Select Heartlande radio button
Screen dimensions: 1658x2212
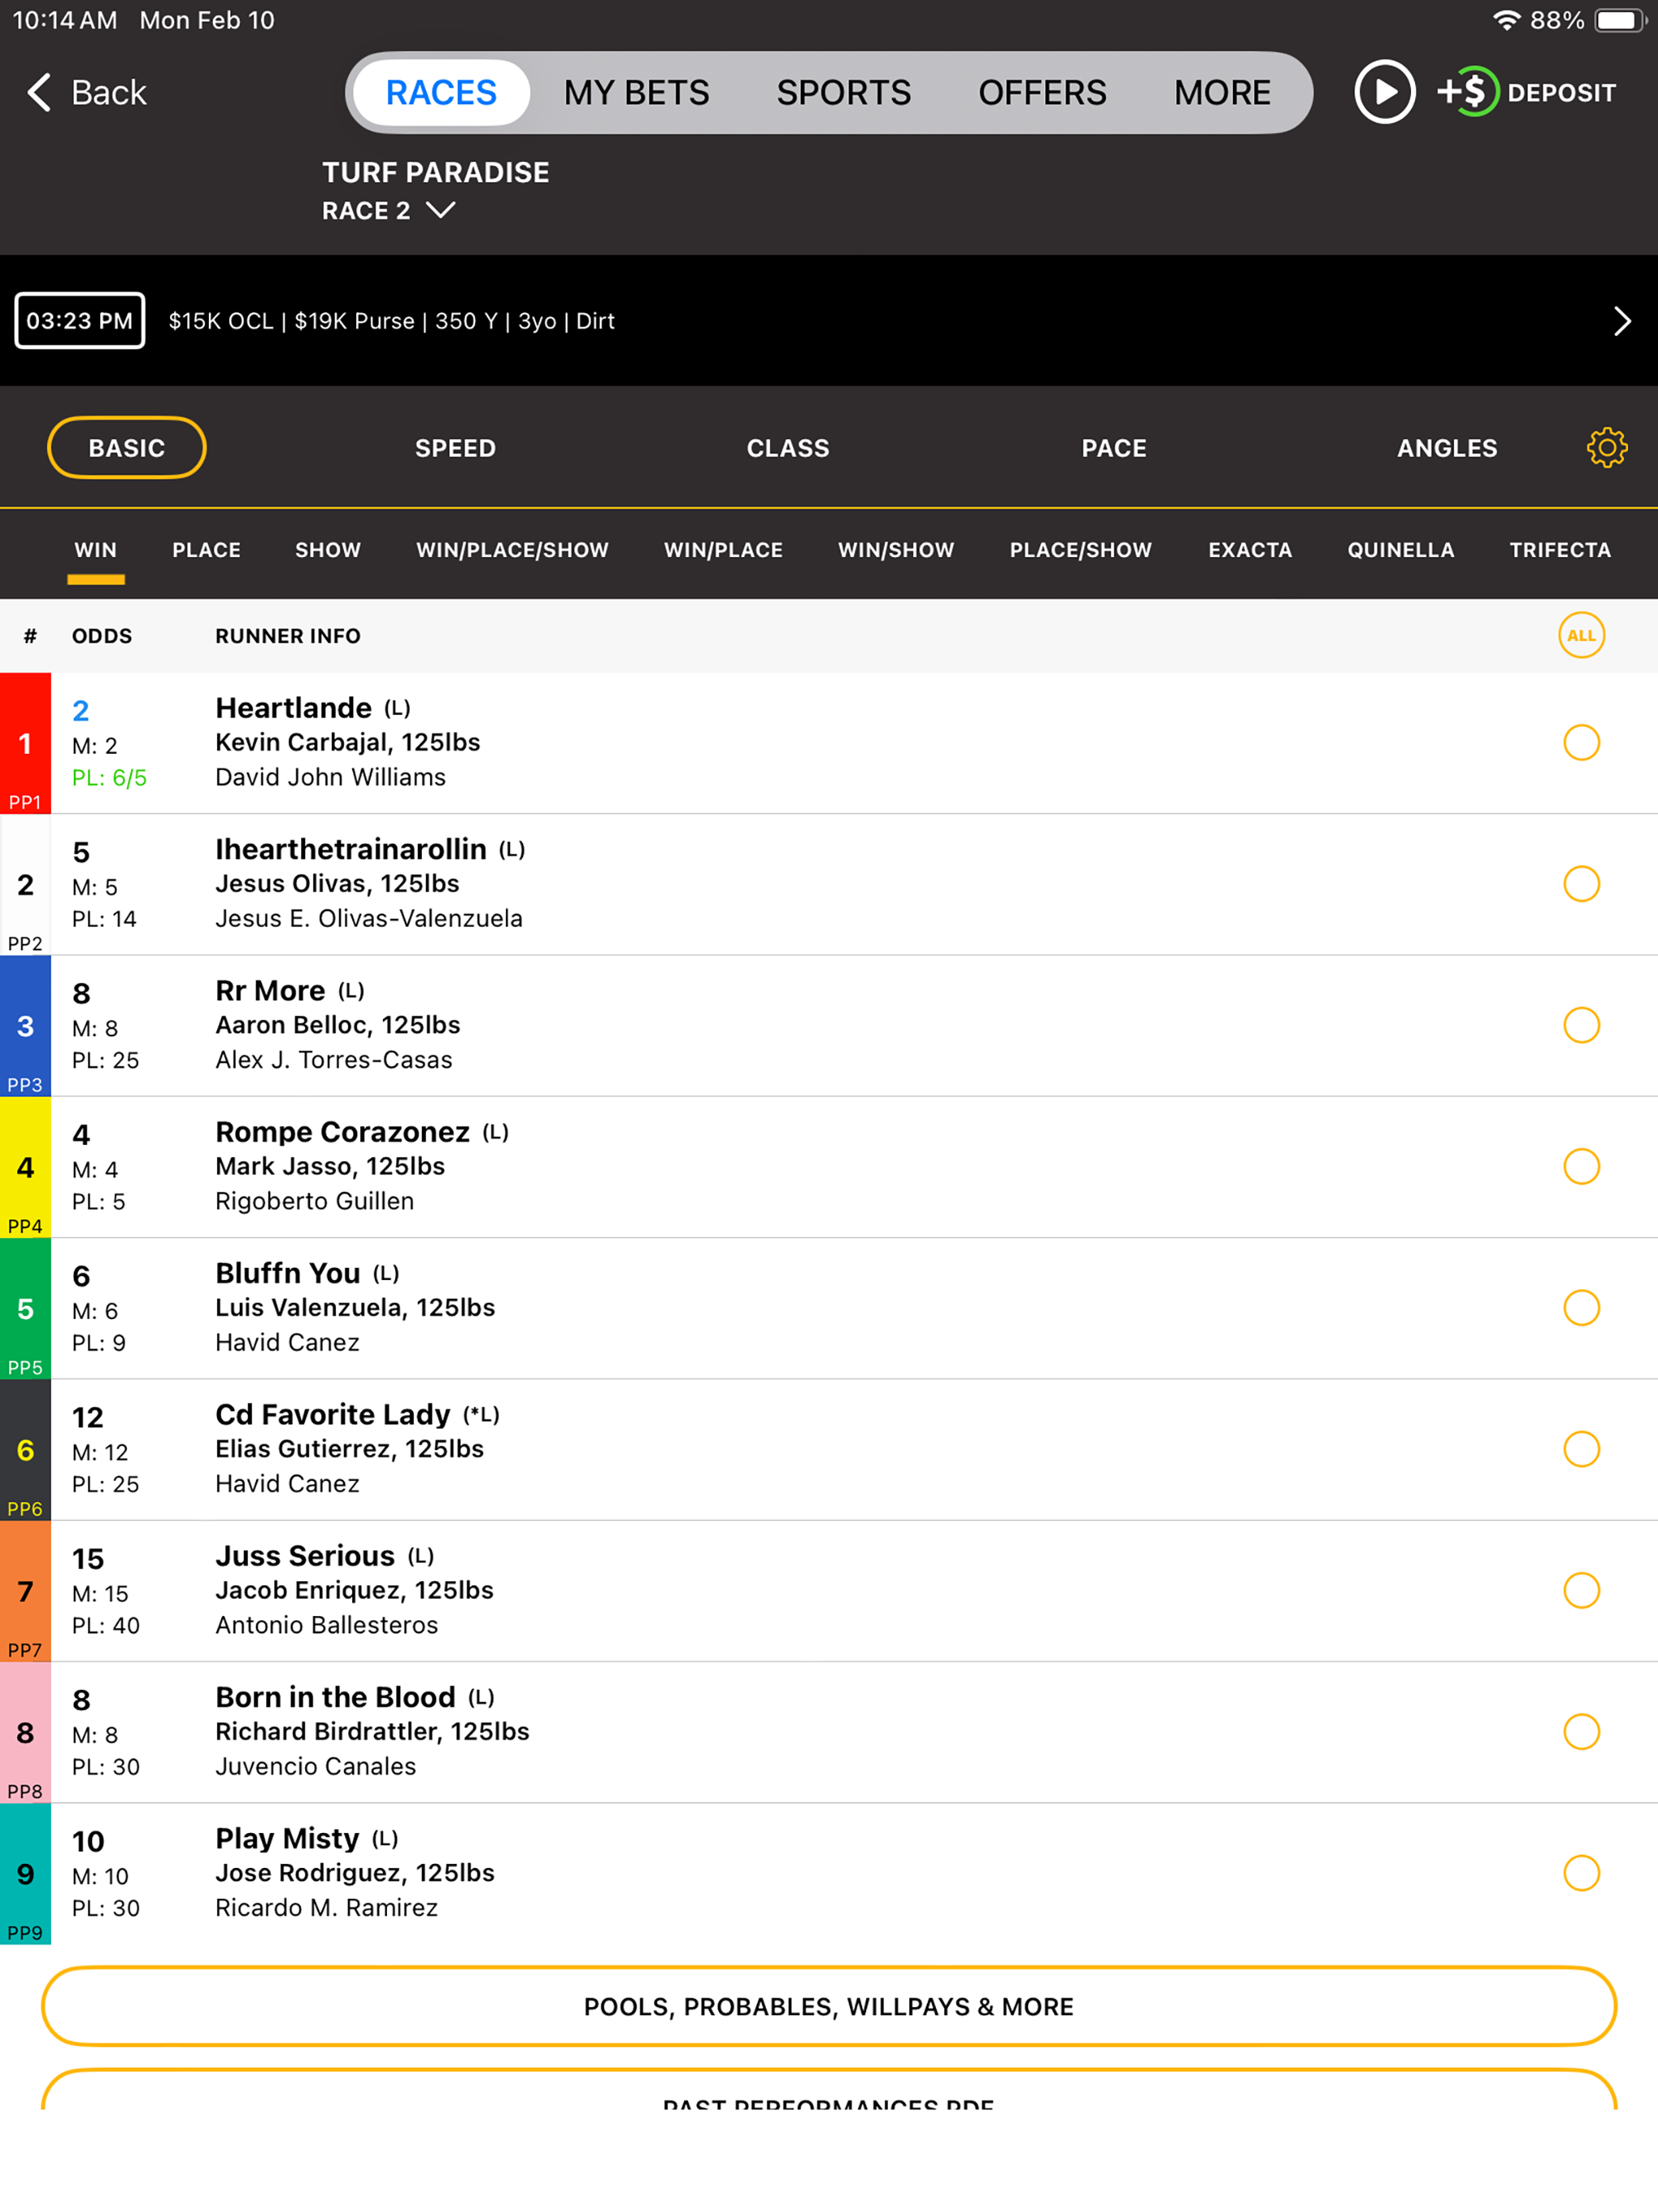coord(1581,742)
